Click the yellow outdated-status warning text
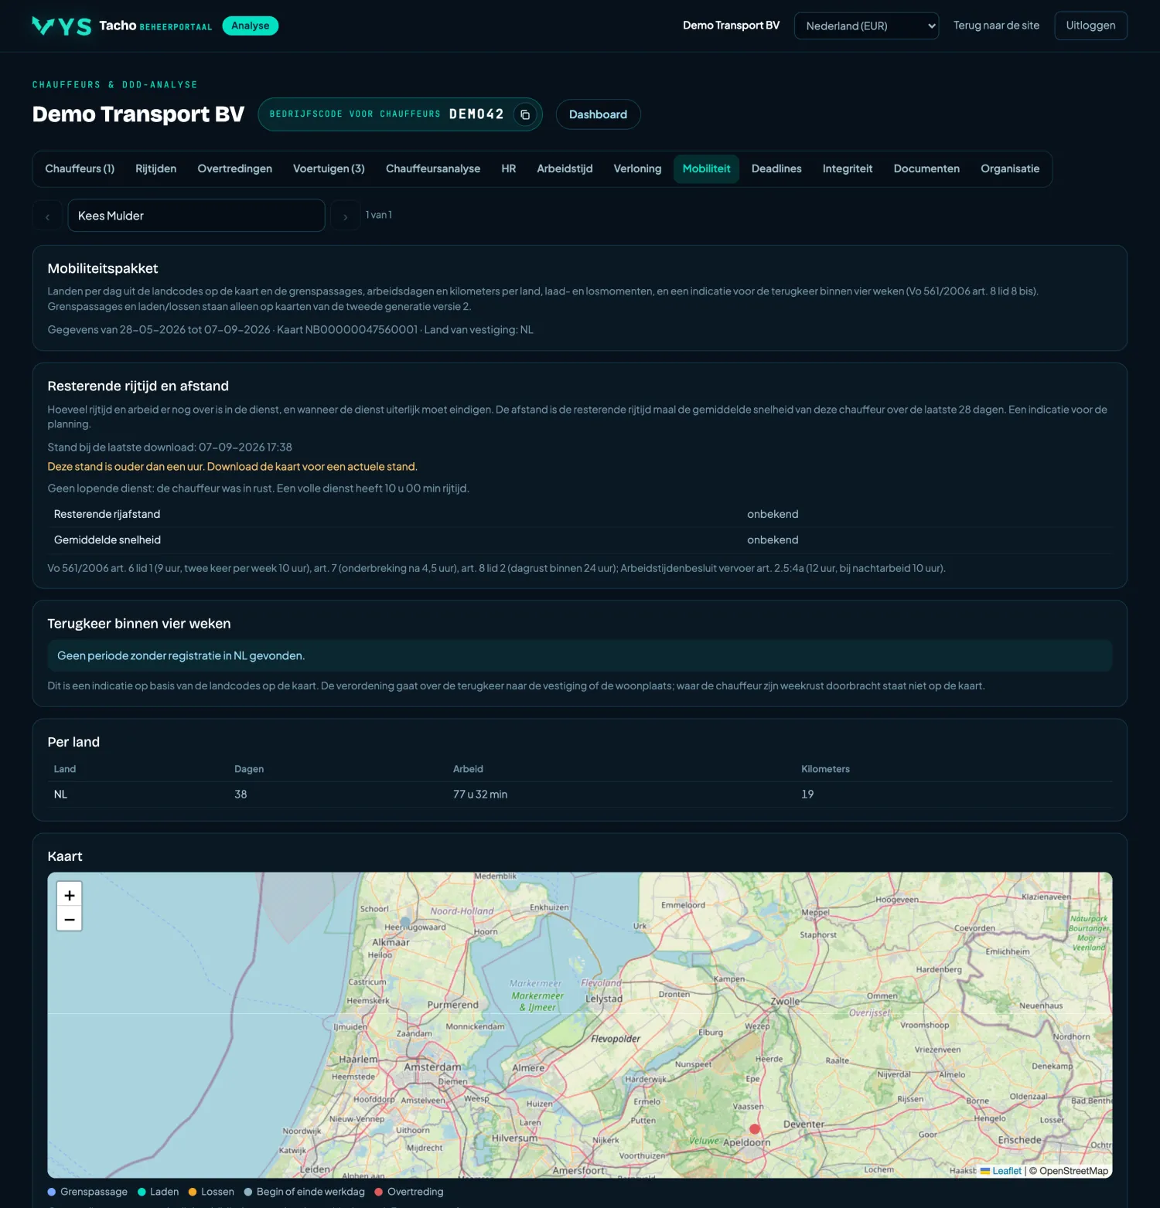Screen dimensions: 1160x1208 tap(232, 467)
